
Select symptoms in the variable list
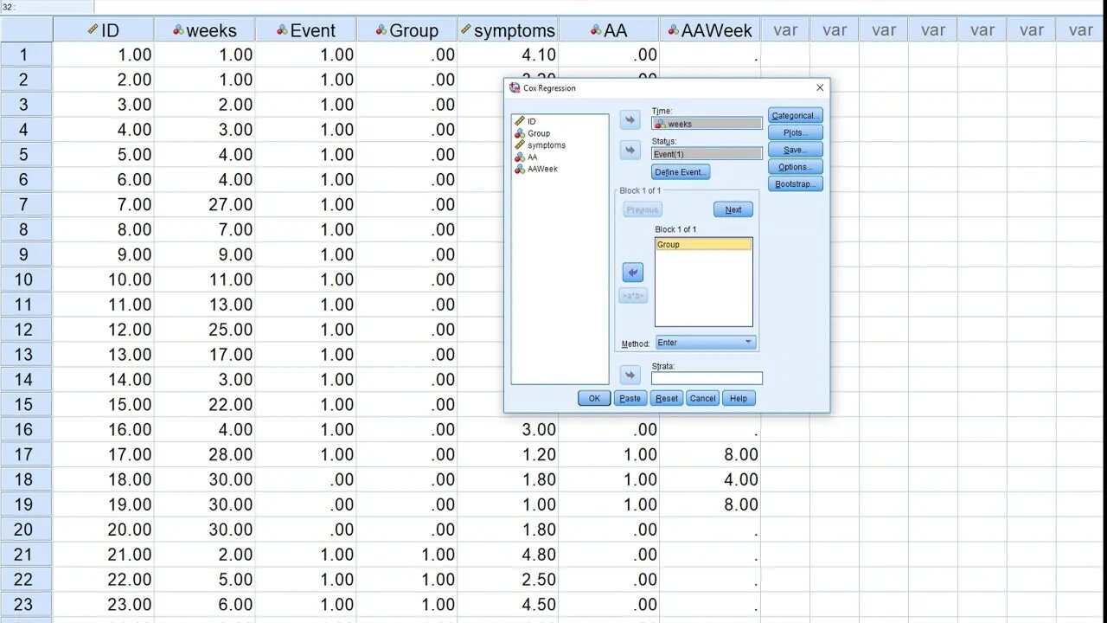point(540,145)
